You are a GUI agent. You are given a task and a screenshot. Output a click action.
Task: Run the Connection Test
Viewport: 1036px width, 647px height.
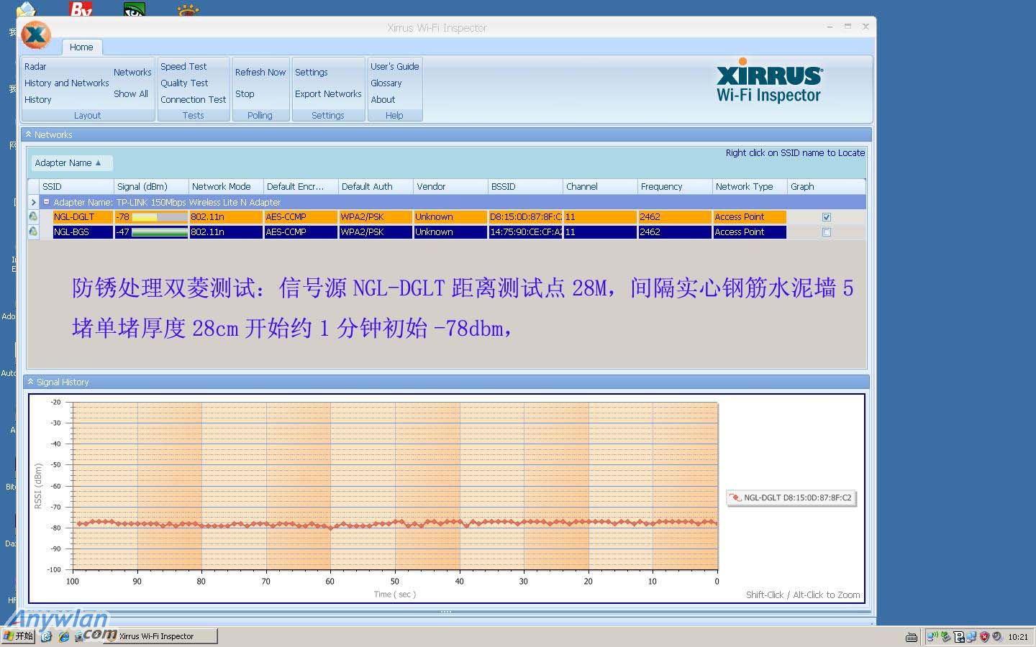tap(194, 100)
